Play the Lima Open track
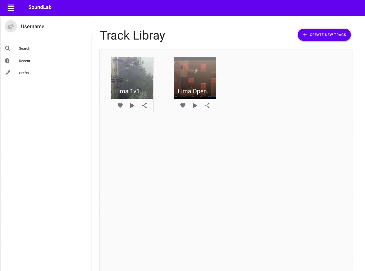Image resolution: width=365 pixels, height=271 pixels. coord(195,105)
